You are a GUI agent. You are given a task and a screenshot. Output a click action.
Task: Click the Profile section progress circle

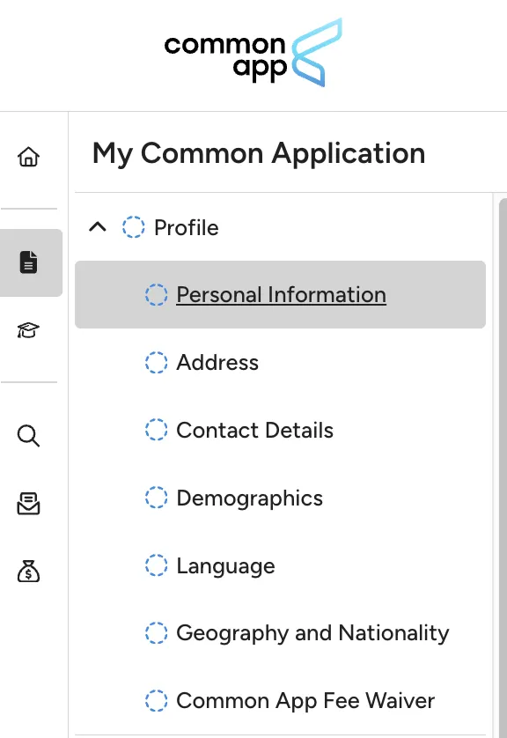(134, 227)
